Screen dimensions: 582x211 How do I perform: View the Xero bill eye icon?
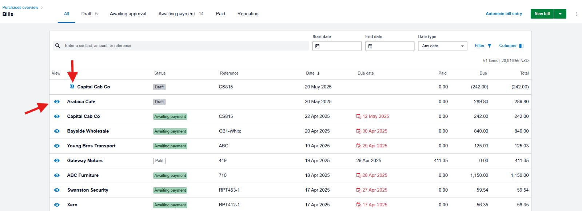[57, 205]
